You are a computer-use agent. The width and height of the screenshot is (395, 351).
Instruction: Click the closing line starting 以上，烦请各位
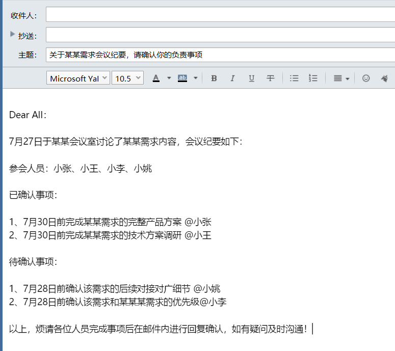[x=158, y=329]
